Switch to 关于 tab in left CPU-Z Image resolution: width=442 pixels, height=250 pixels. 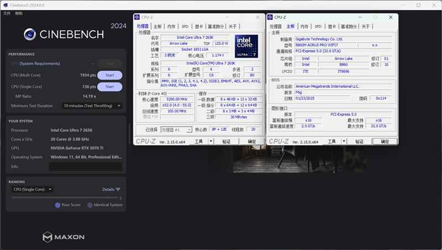pos(233,26)
